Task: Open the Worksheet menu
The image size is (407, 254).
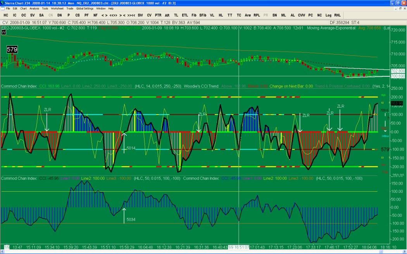Action: pyautogui.click(x=57, y=9)
